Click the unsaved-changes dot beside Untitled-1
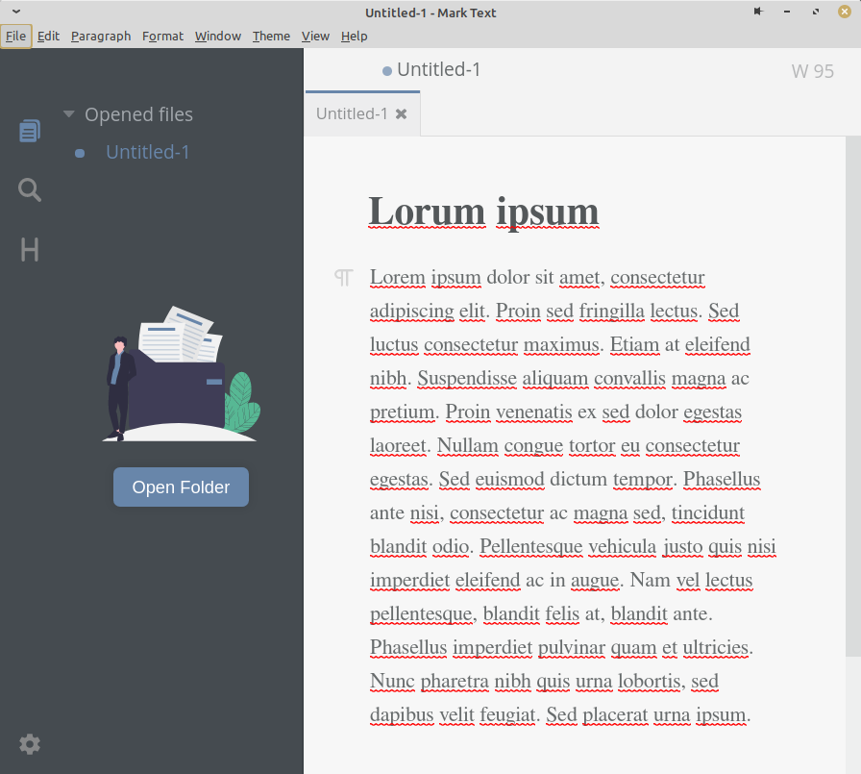Image resolution: width=861 pixels, height=774 pixels. [x=385, y=69]
